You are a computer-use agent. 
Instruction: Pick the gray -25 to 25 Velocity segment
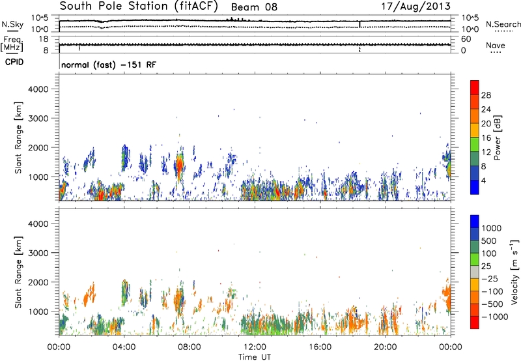click(475, 272)
